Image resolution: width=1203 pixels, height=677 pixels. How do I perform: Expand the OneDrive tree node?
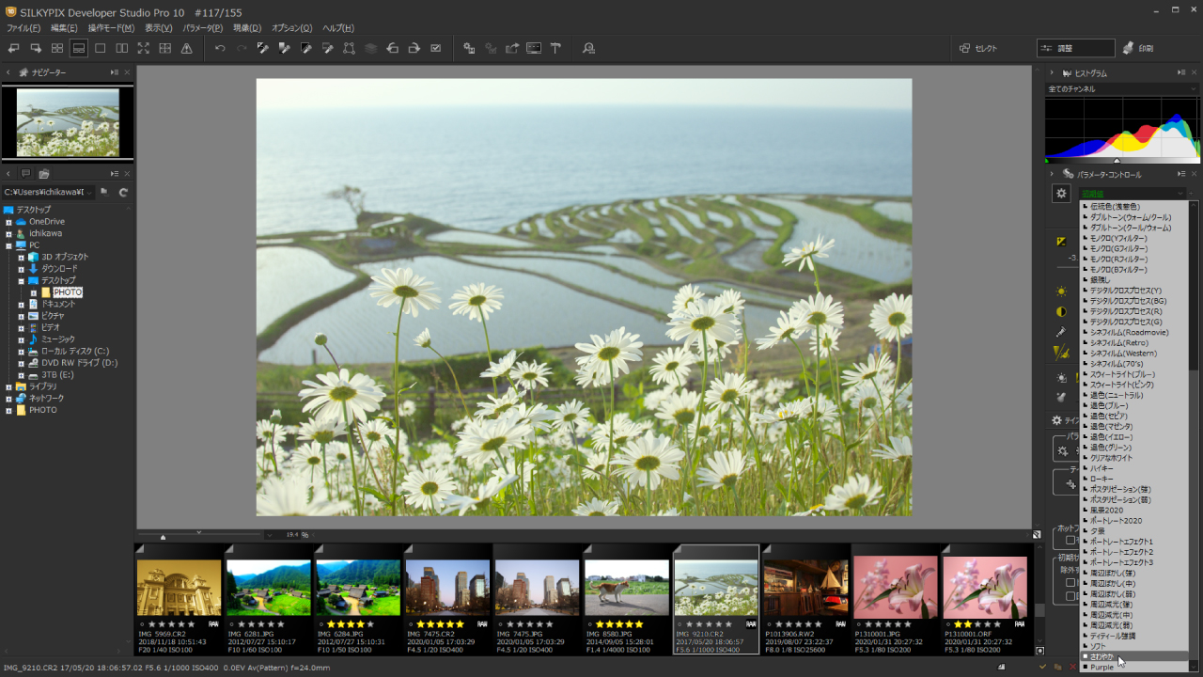click(x=8, y=222)
